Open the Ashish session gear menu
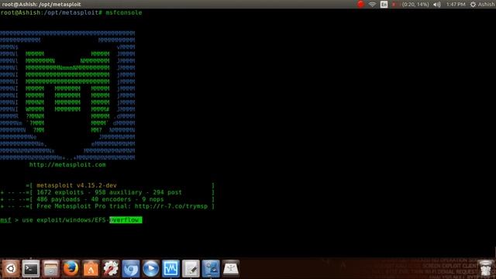This screenshot has width=496, height=279. click(483, 5)
